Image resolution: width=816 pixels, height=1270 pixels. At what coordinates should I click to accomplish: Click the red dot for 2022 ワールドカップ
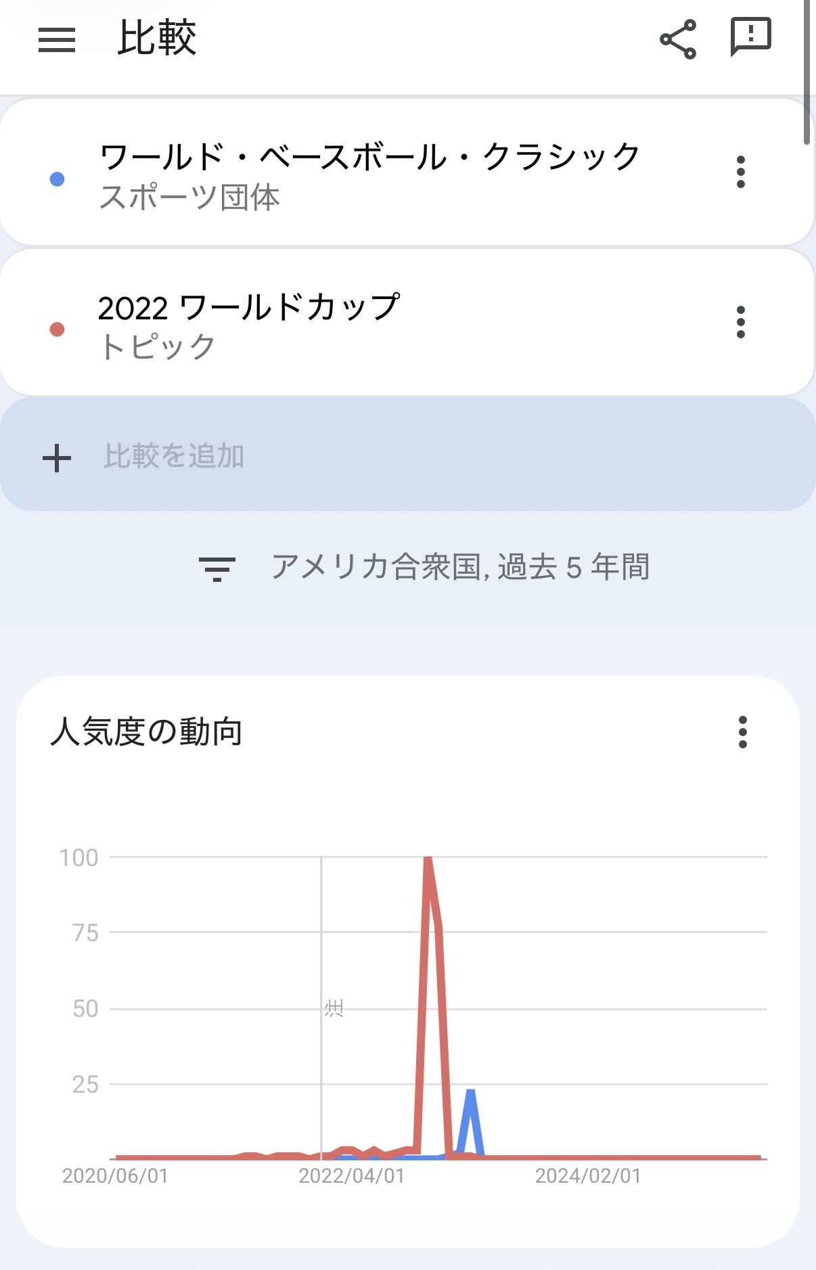click(x=58, y=330)
